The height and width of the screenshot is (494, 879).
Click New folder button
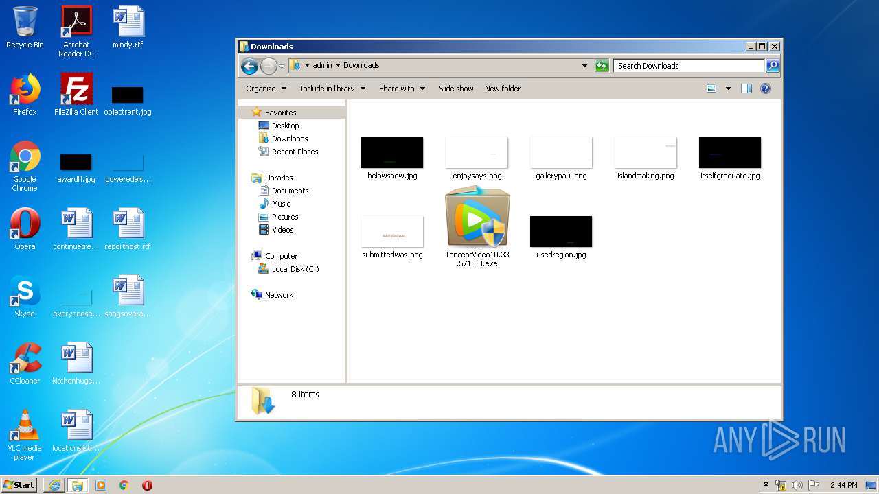click(x=503, y=89)
